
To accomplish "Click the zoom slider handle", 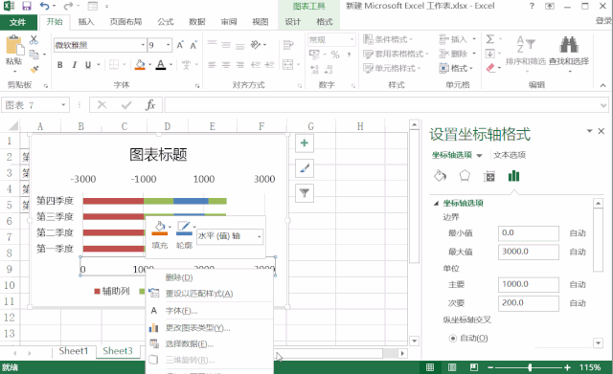I will [530, 367].
